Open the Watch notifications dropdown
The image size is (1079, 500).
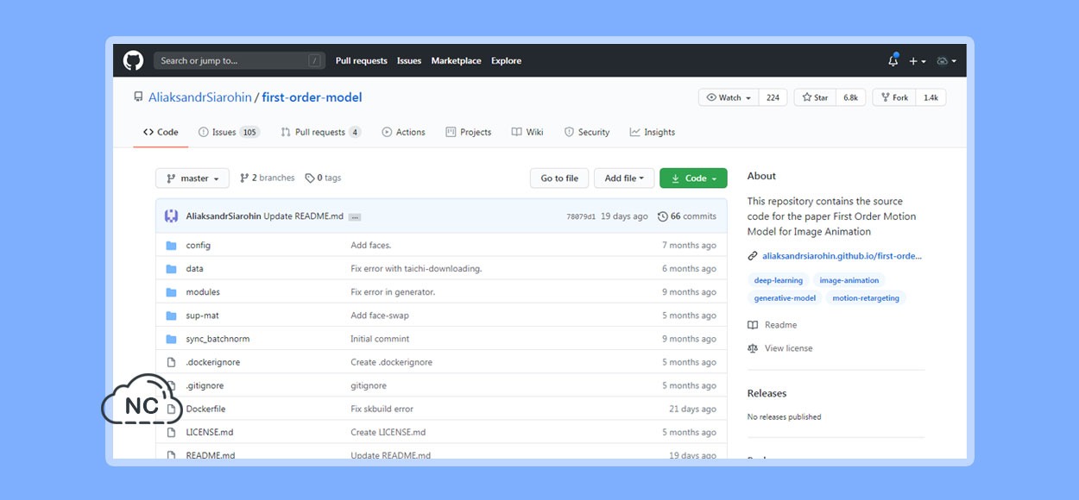tap(729, 97)
